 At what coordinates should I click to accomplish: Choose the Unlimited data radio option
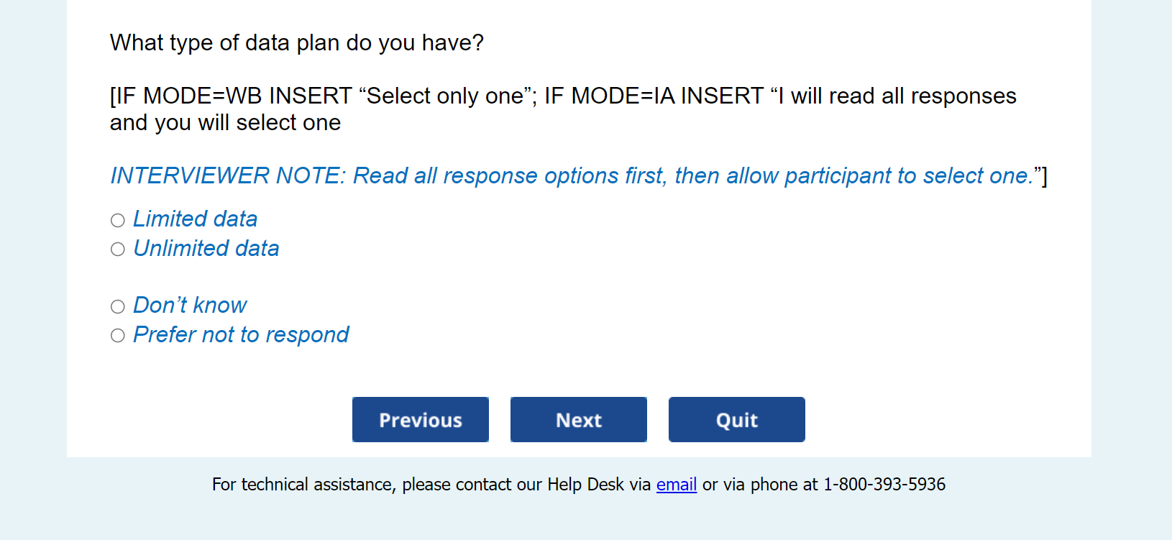(x=118, y=250)
